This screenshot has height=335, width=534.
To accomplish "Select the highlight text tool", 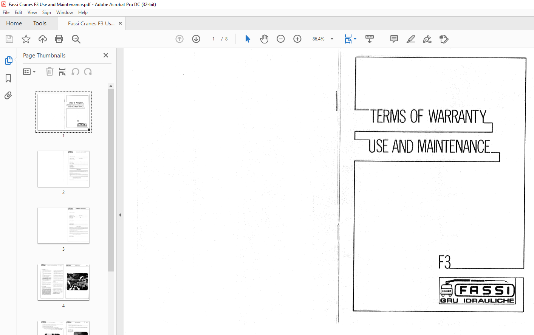I will (x=411, y=39).
